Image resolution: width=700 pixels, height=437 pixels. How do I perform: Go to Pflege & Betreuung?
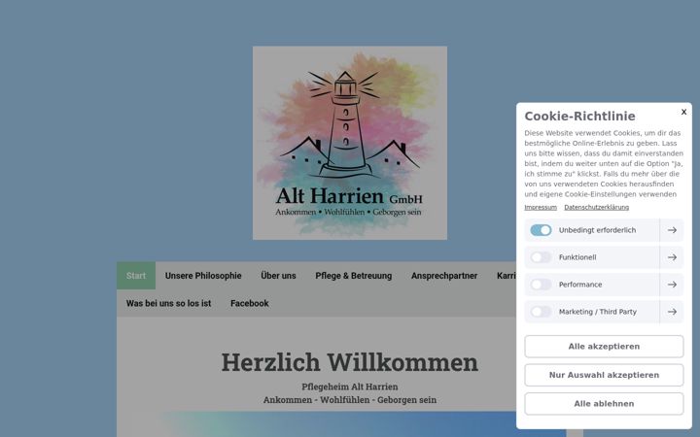click(x=354, y=276)
